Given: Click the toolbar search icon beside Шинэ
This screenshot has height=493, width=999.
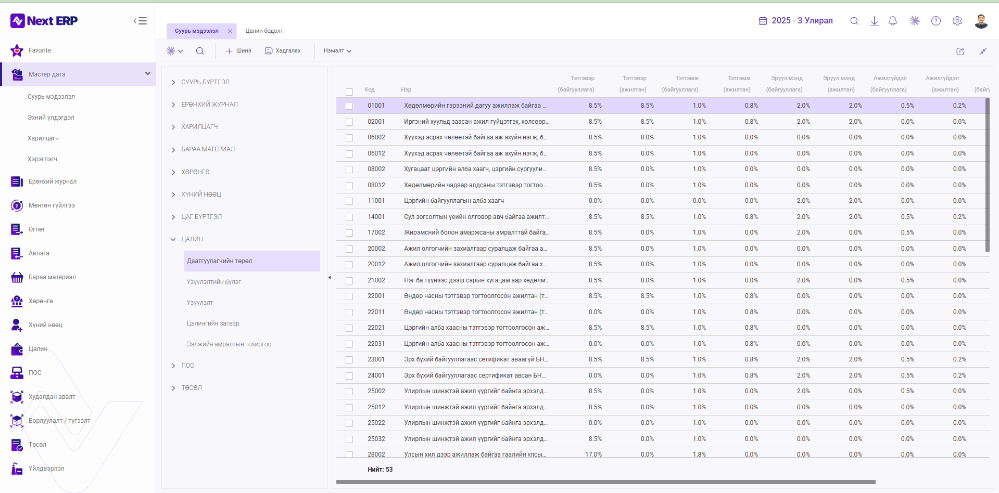Looking at the screenshot, I should point(200,51).
